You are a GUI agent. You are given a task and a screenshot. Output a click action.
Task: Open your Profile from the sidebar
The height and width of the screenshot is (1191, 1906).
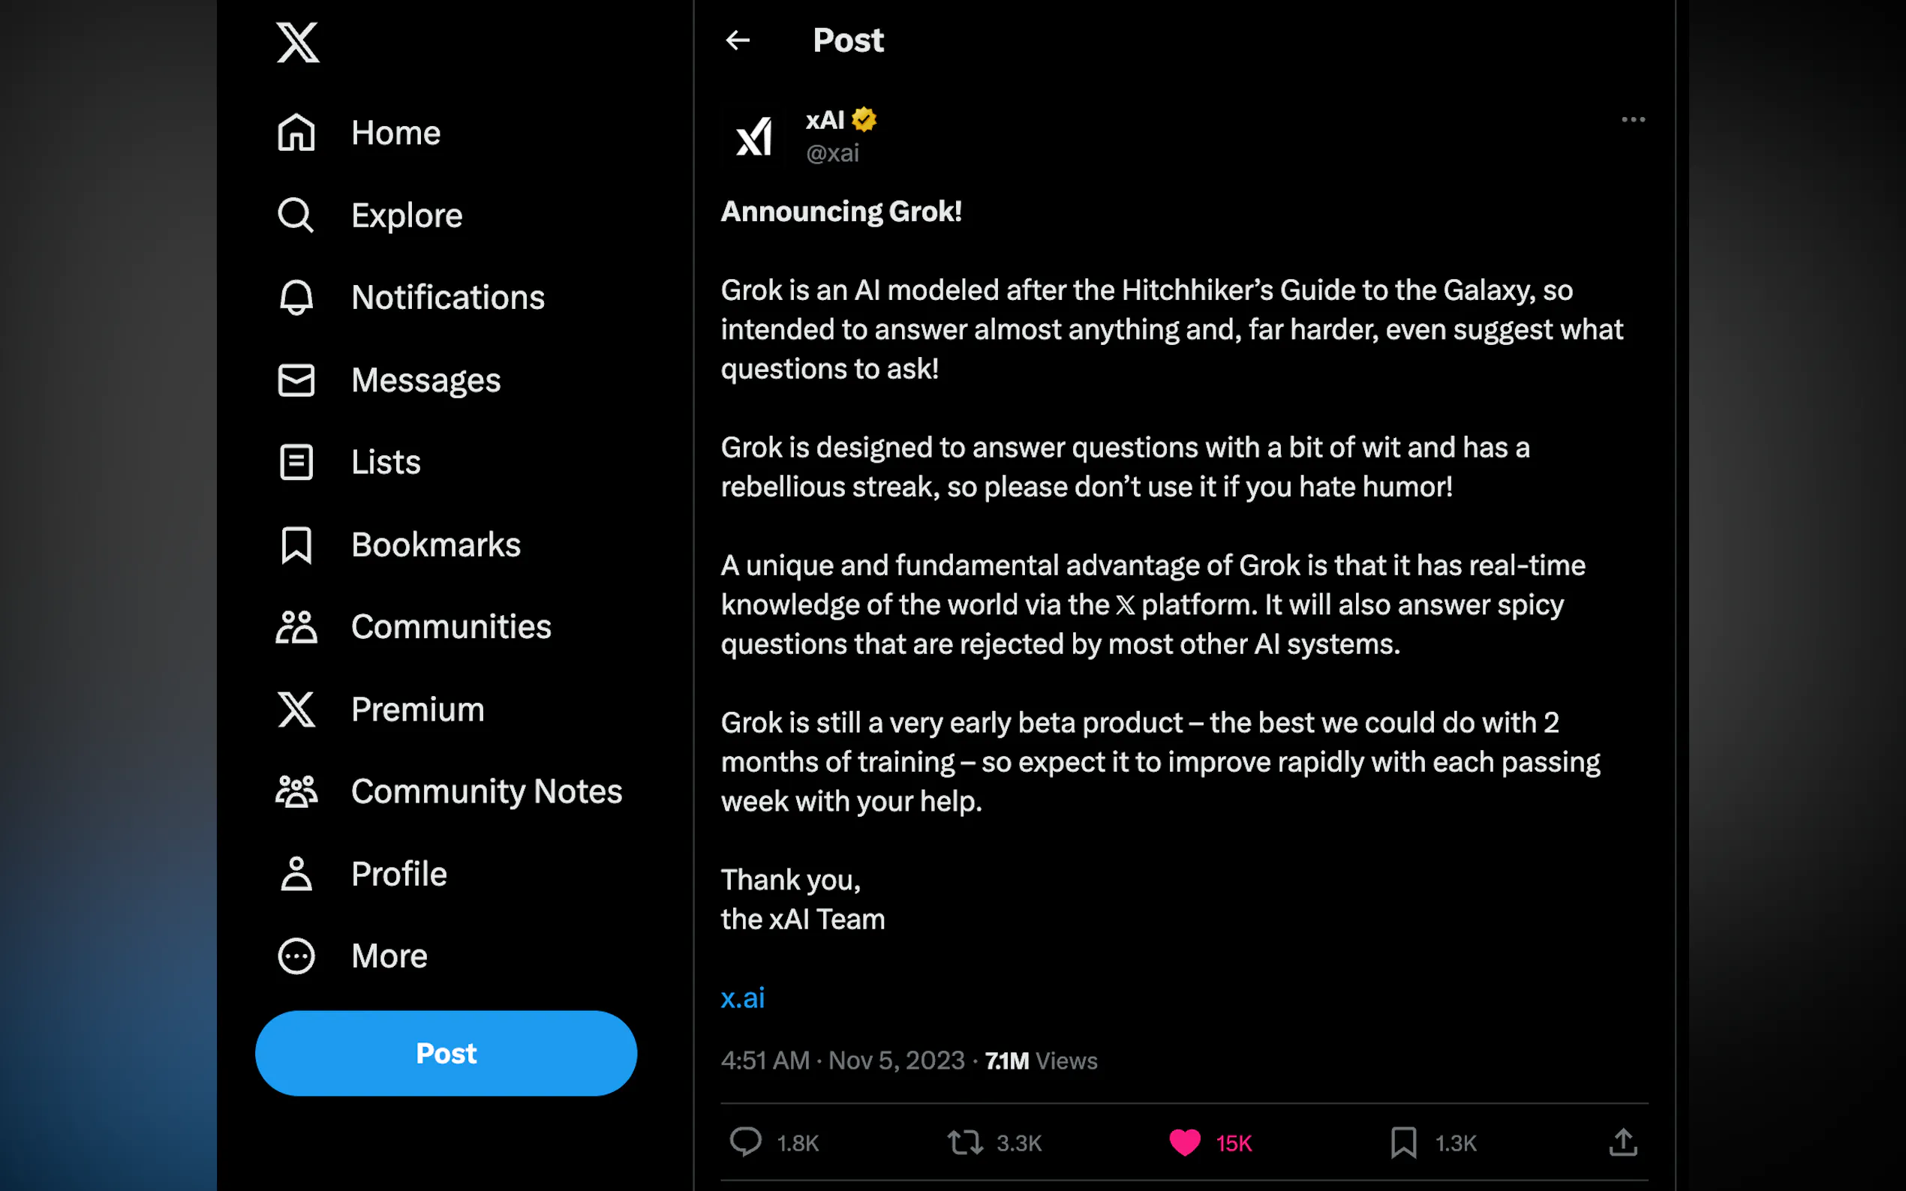296,874
